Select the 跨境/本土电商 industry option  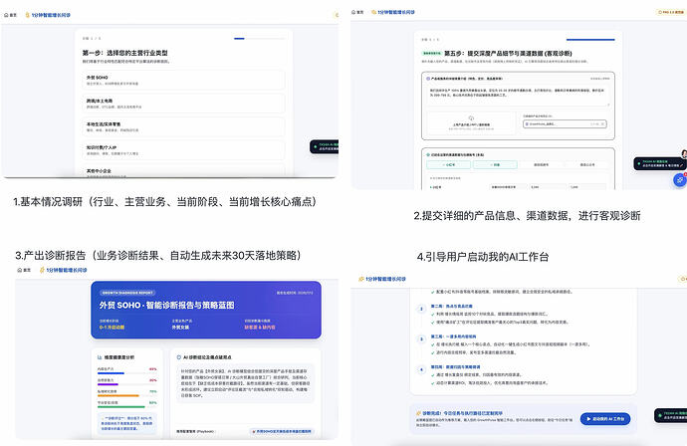183,104
